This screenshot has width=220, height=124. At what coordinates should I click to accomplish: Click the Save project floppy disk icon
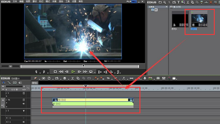pos(65,78)
